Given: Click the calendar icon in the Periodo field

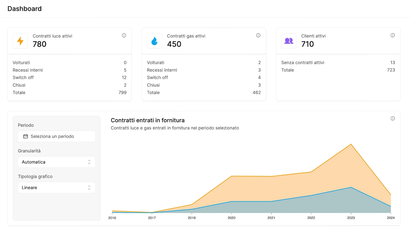Looking at the screenshot, I should pyautogui.click(x=25, y=136).
